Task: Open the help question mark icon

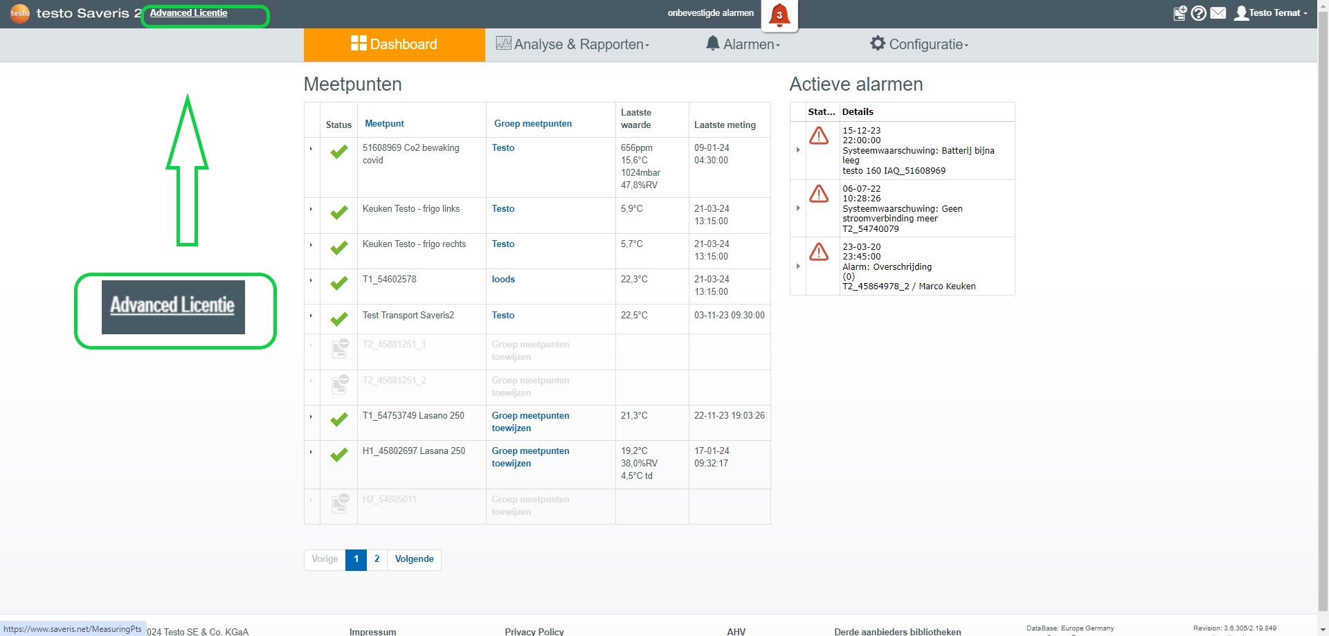Action: [1199, 13]
